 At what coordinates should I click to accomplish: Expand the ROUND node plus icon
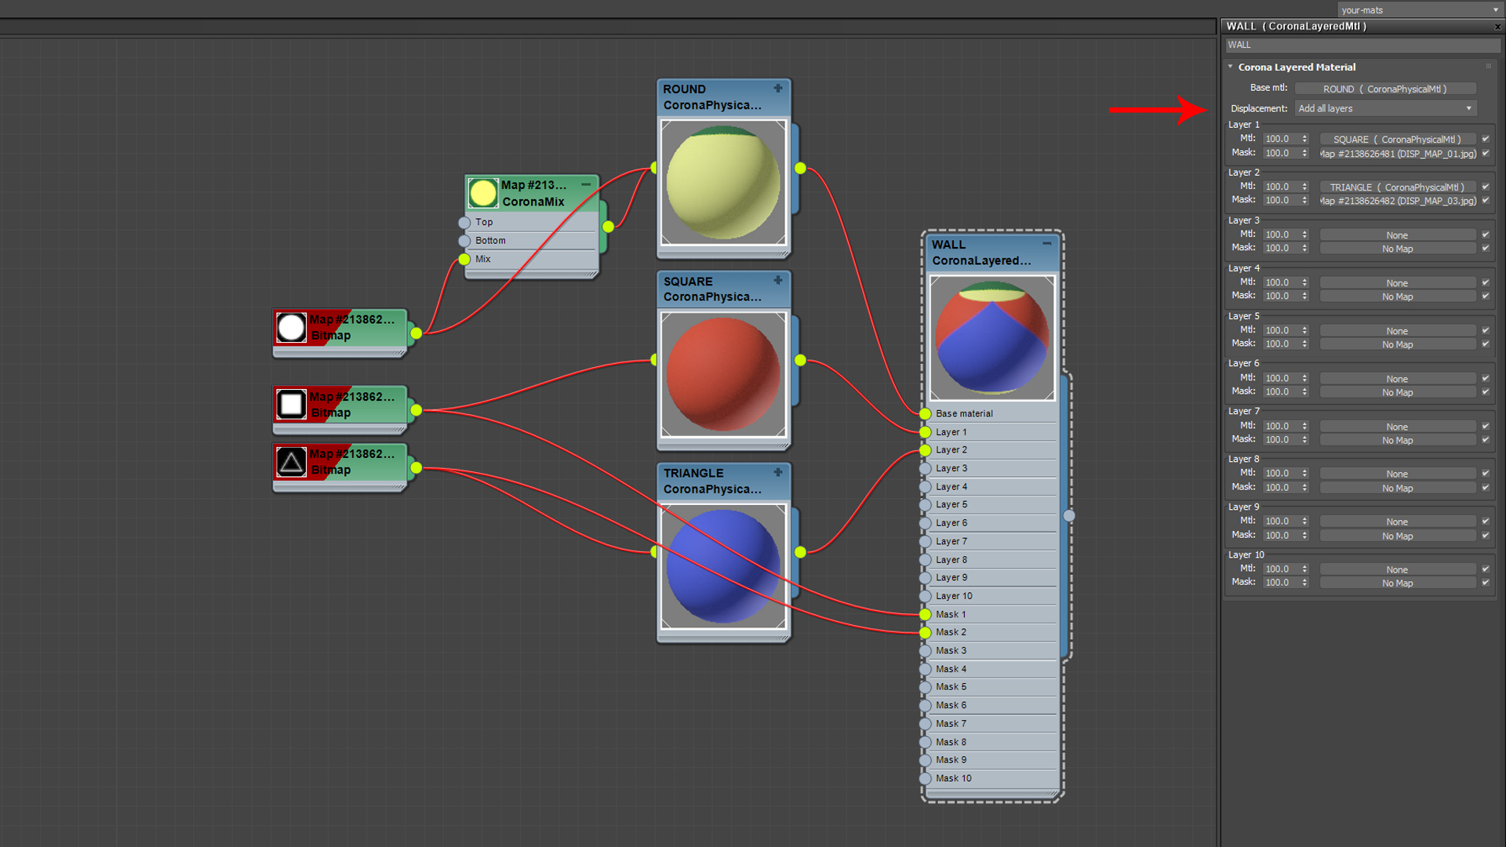click(778, 89)
